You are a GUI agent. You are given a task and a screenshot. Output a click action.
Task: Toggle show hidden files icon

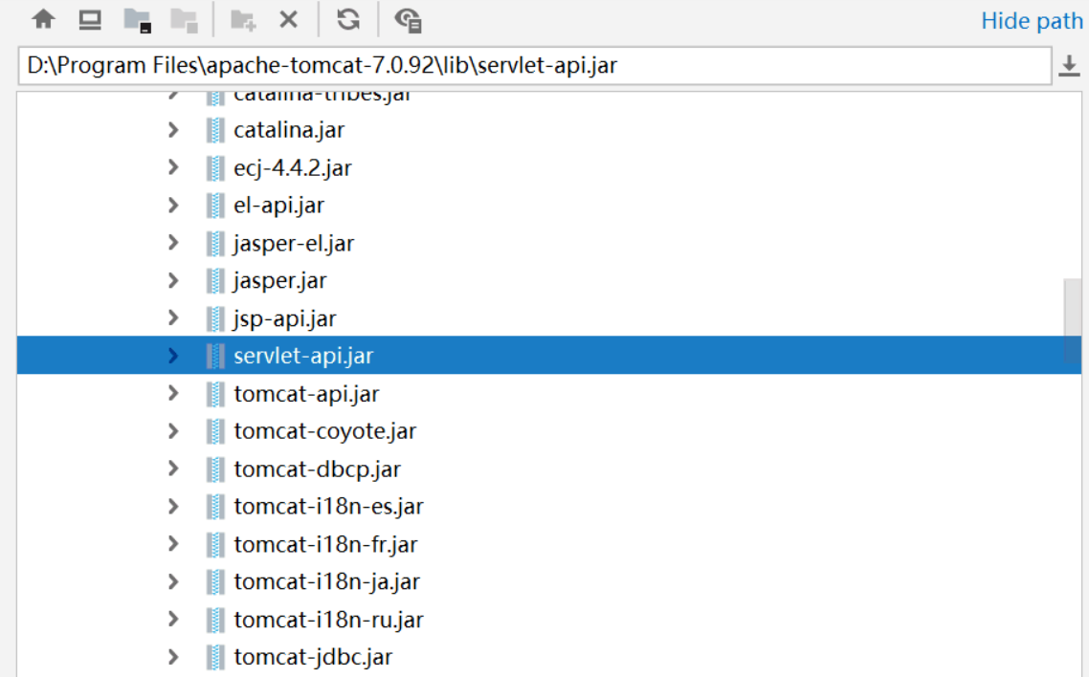tap(408, 20)
